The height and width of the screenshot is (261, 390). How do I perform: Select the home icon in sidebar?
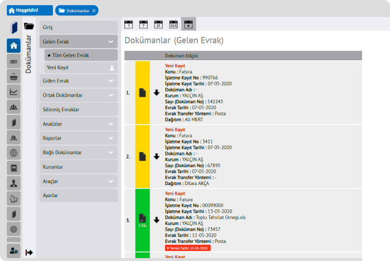[14, 46]
